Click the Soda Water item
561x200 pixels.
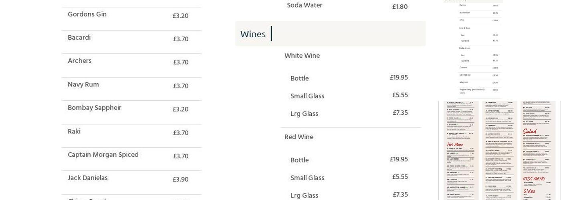click(305, 6)
